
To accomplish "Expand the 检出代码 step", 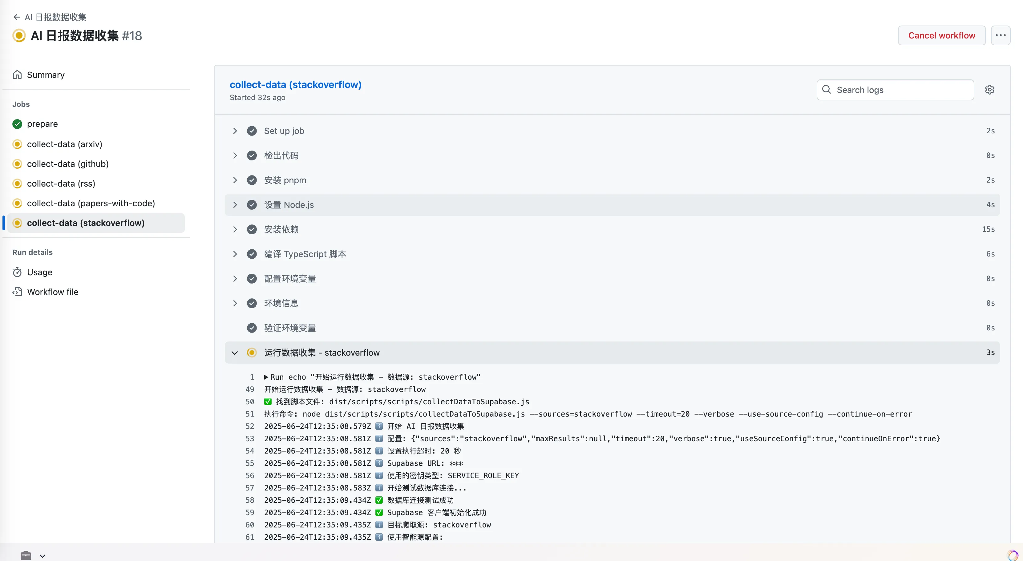I will tap(235, 155).
